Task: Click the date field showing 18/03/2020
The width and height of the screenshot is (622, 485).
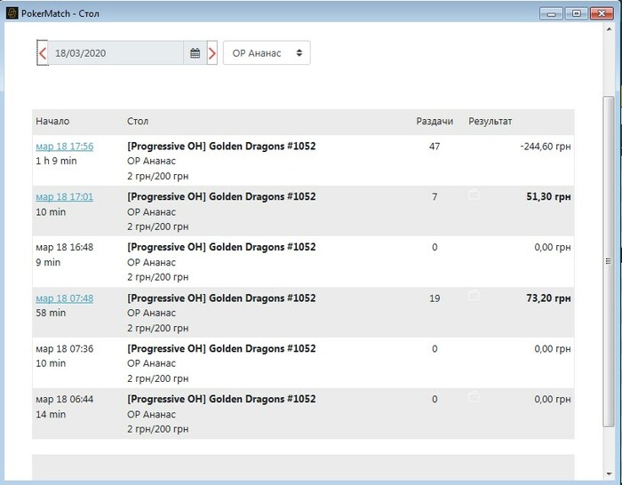Action: 116,52
